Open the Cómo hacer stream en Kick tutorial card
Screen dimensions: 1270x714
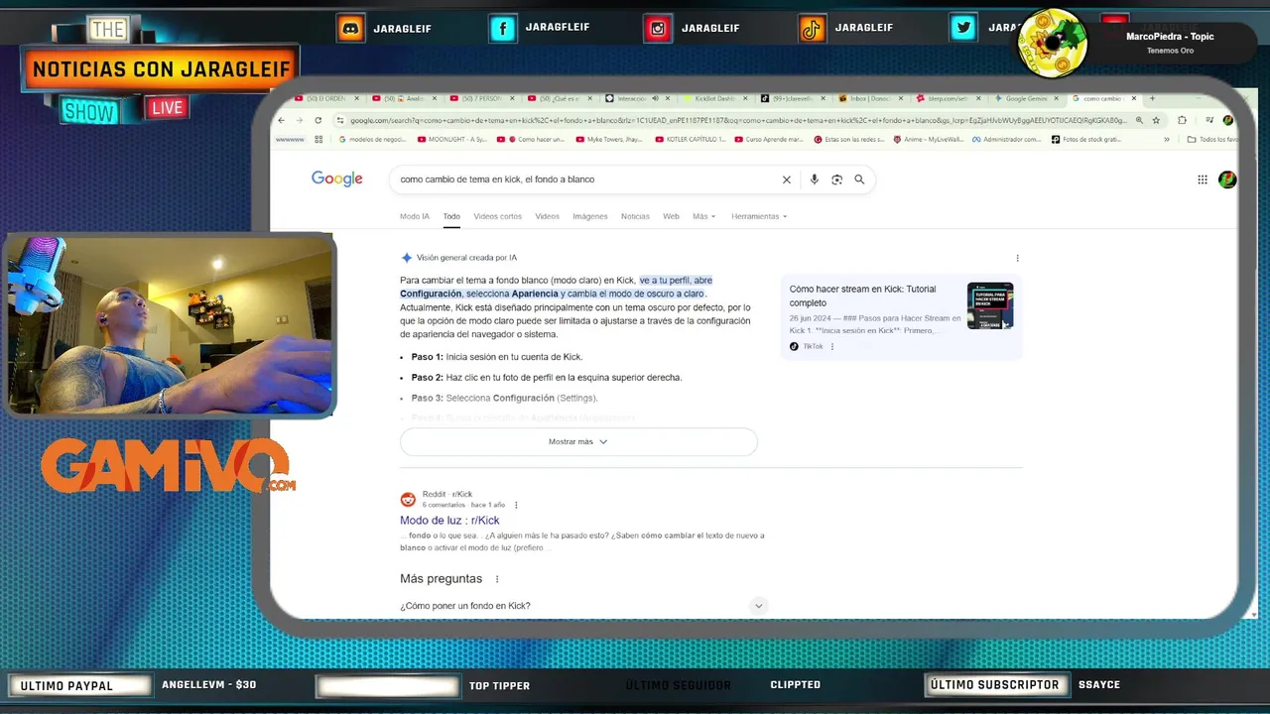[901, 316]
